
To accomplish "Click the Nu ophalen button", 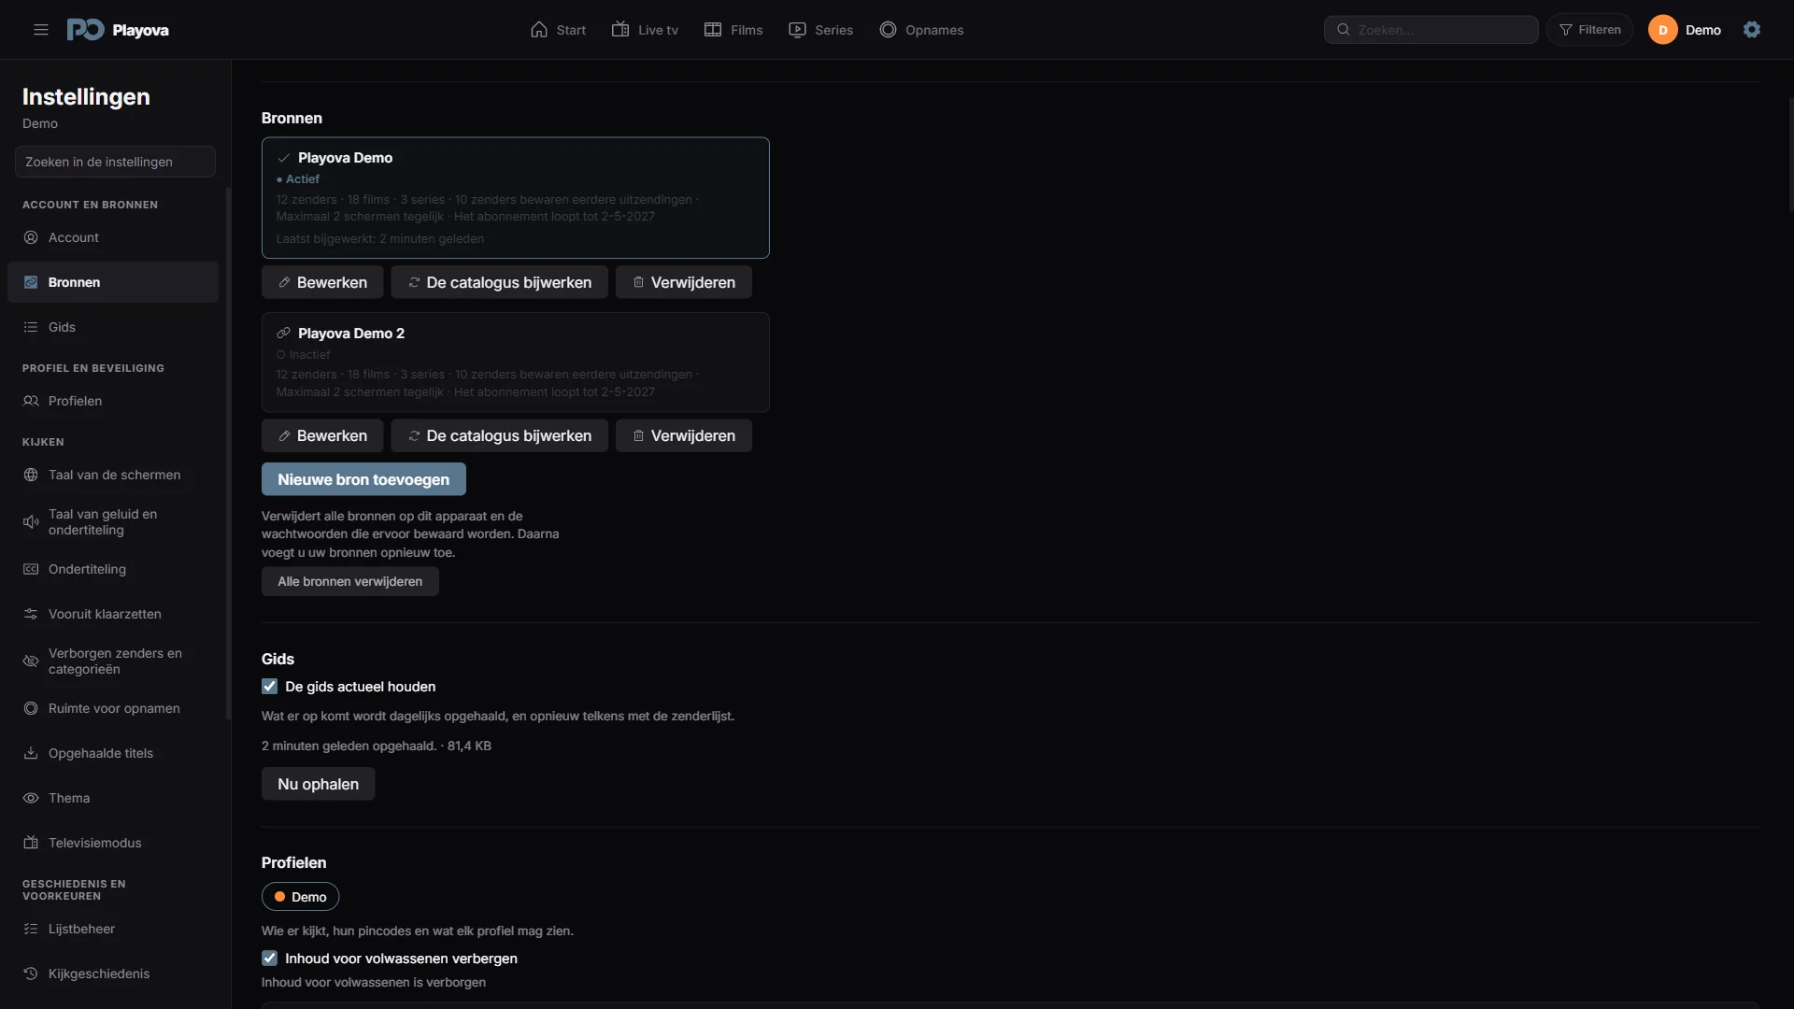I will click(318, 784).
